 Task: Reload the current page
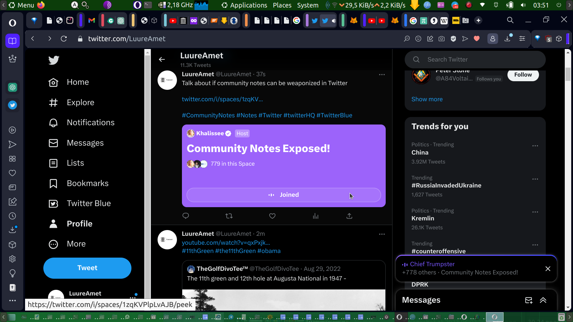64,39
